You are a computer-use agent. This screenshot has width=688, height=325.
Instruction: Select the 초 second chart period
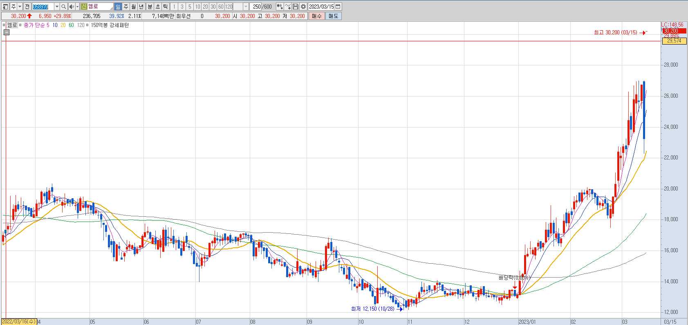157,7
